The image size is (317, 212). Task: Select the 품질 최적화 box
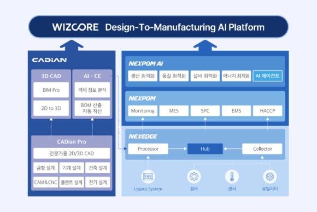tap(174, 76)
